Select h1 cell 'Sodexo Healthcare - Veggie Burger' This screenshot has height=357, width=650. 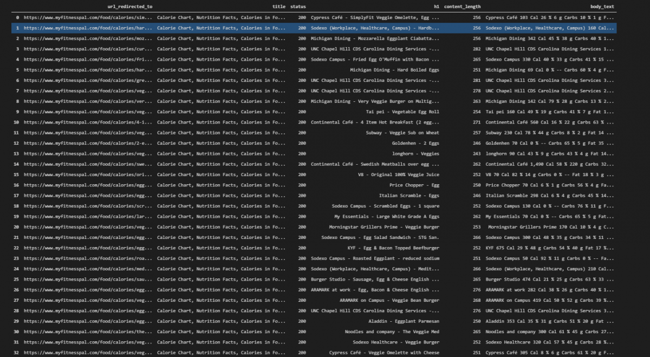tap(396, 342)
